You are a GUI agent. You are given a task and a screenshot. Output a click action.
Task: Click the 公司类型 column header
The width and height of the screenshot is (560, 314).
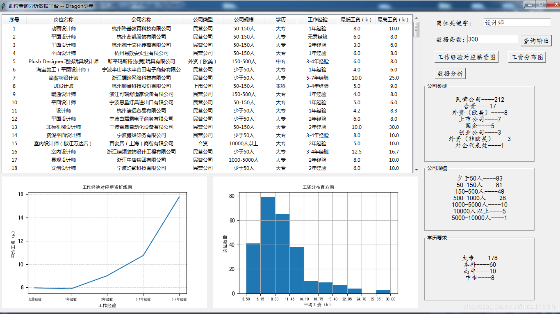pos(203,20)
